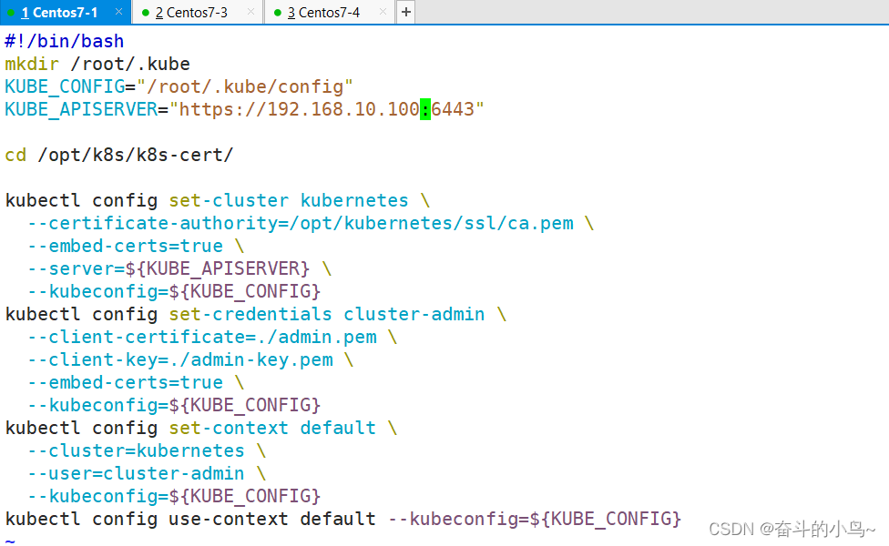Screen dimensions: 889x546
Task: Click the 'mkdir /root/.kube' line
Action: point(97,64)
